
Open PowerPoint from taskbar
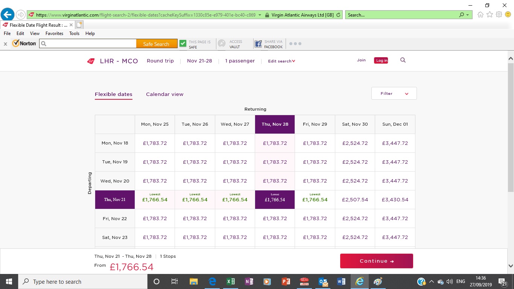pos(286,281)
